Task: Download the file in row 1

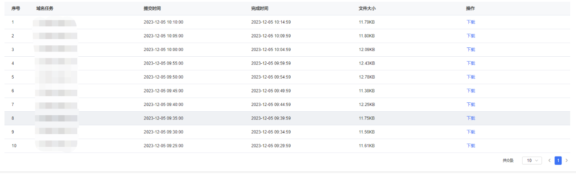Action: coord(470,22)
